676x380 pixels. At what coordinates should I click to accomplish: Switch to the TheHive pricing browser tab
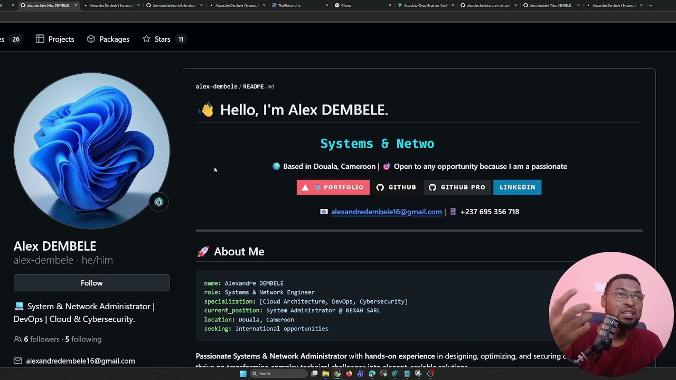(299, 5)
